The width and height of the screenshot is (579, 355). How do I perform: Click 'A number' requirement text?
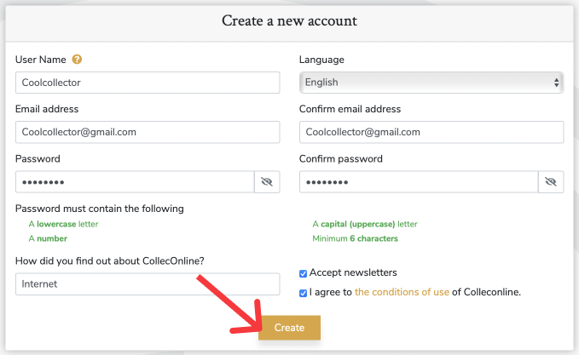point(48,238)
